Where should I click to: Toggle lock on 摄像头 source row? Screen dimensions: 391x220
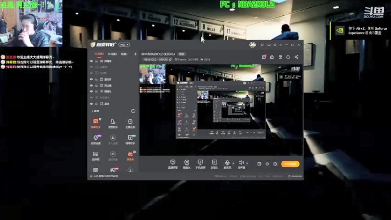click(x=96, y=91)
